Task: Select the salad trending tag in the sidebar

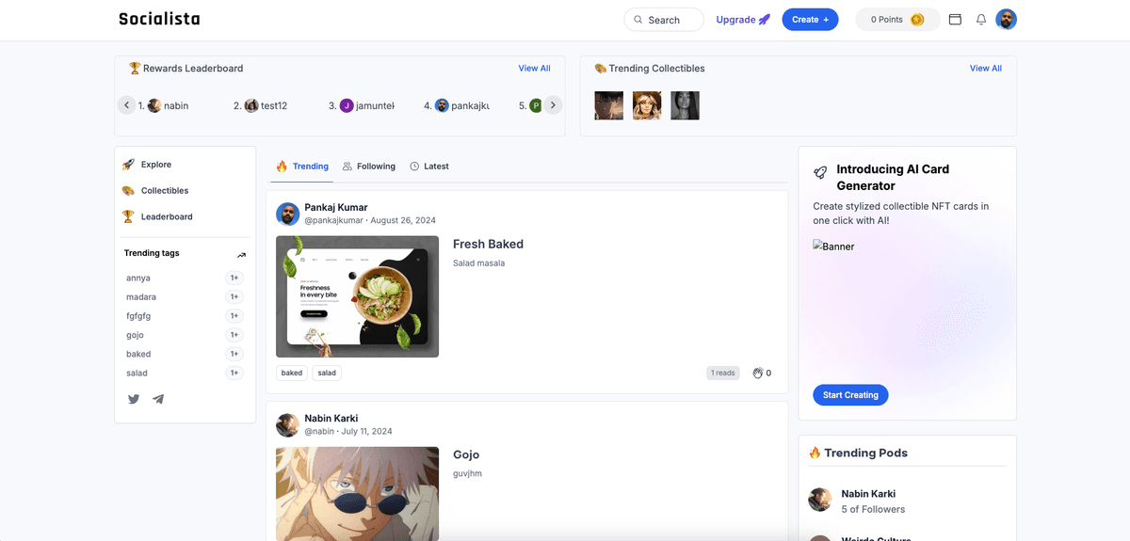Action: tap(137, 374)
